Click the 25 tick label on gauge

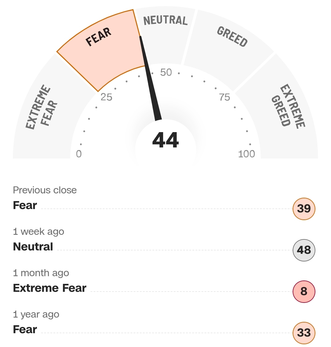tap(106, 97)
